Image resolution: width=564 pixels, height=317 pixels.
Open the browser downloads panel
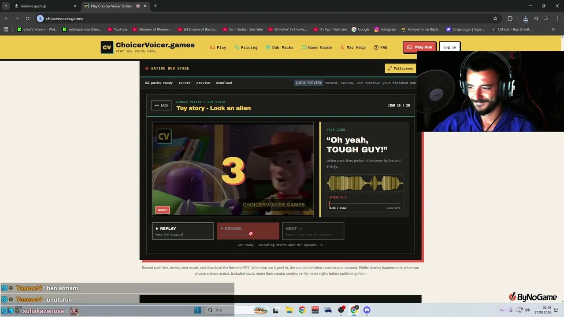point(526,18)
